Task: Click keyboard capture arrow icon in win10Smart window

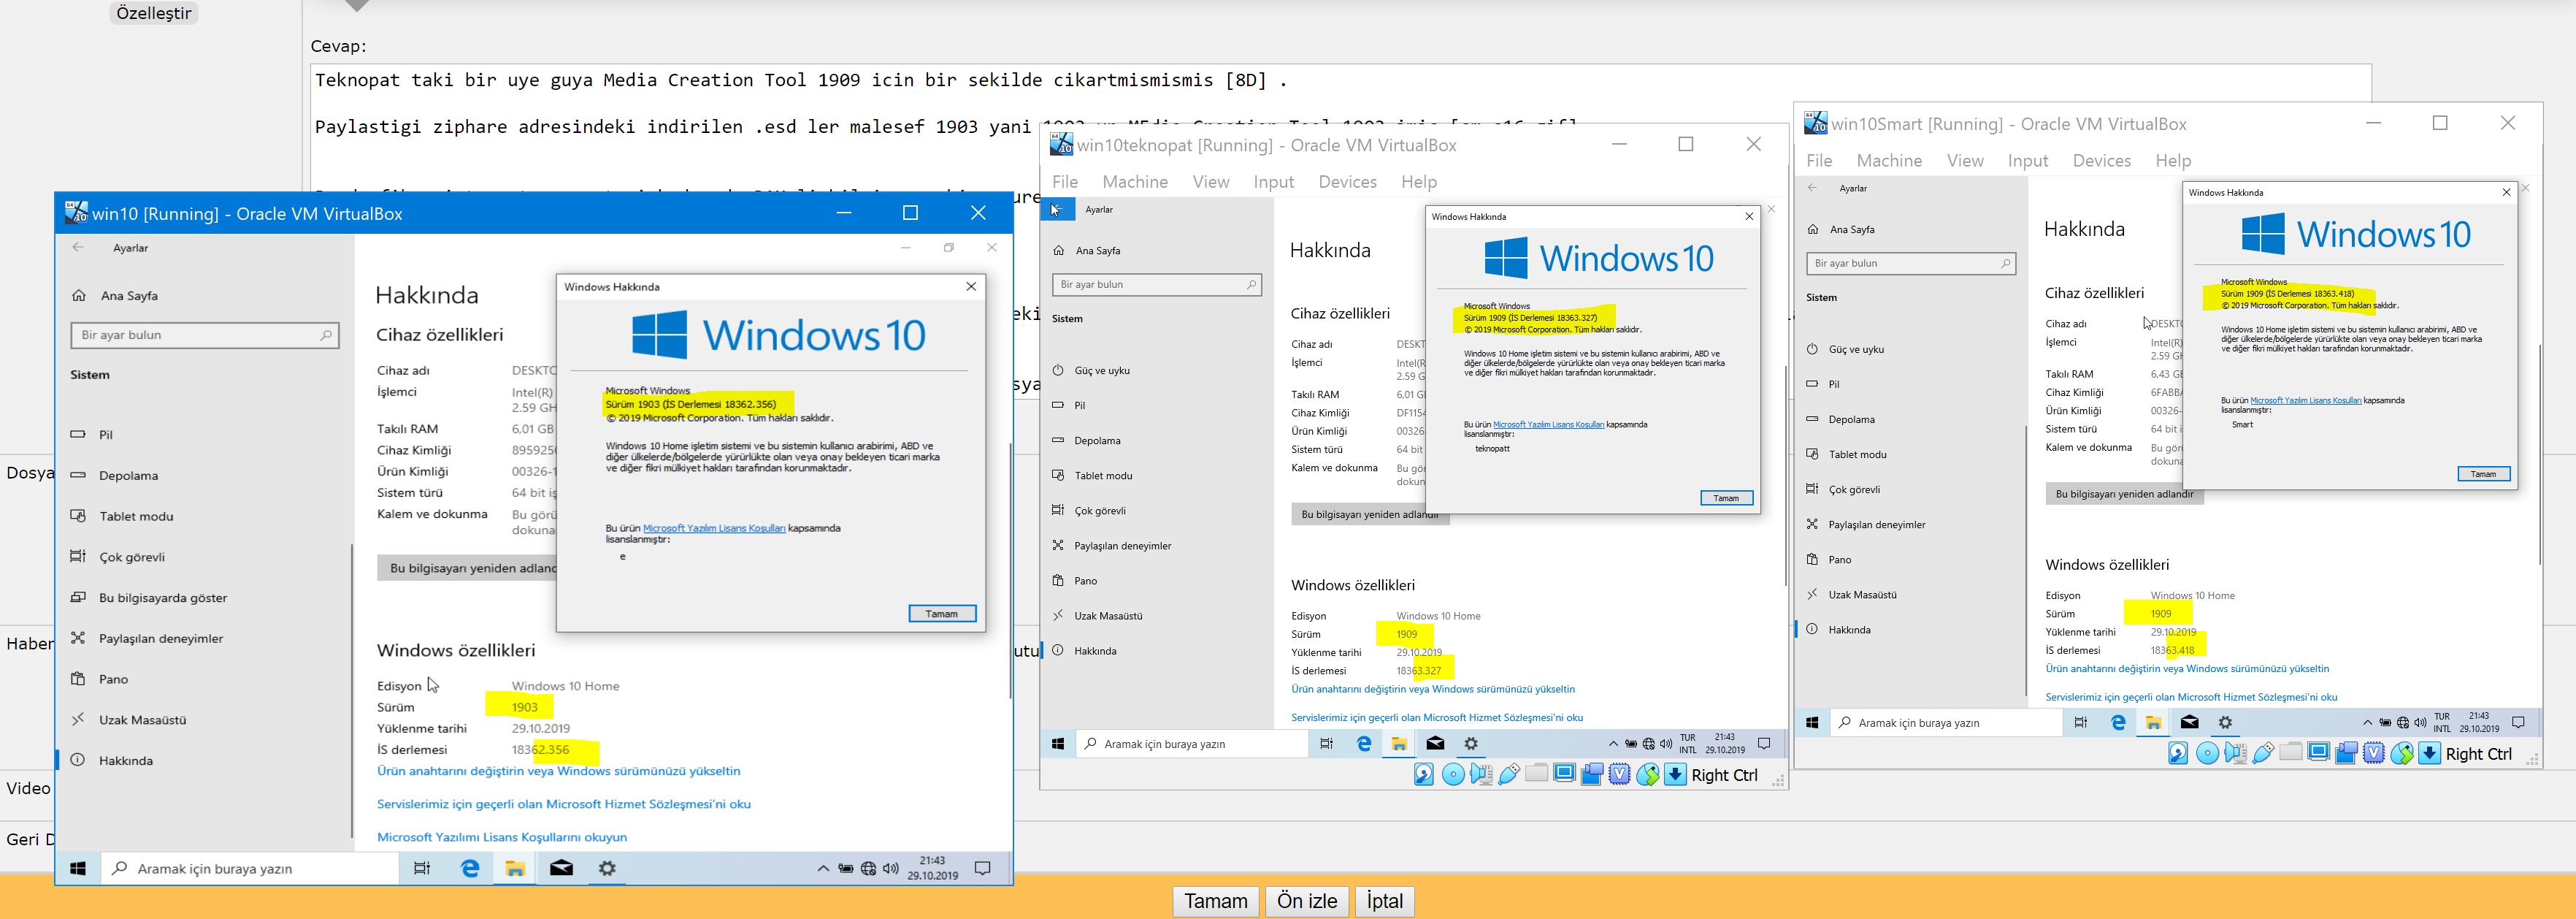Action: click(x=2429, y=754)
